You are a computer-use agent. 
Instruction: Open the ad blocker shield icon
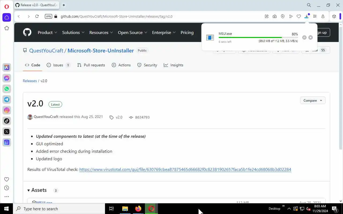pos(283,16)
